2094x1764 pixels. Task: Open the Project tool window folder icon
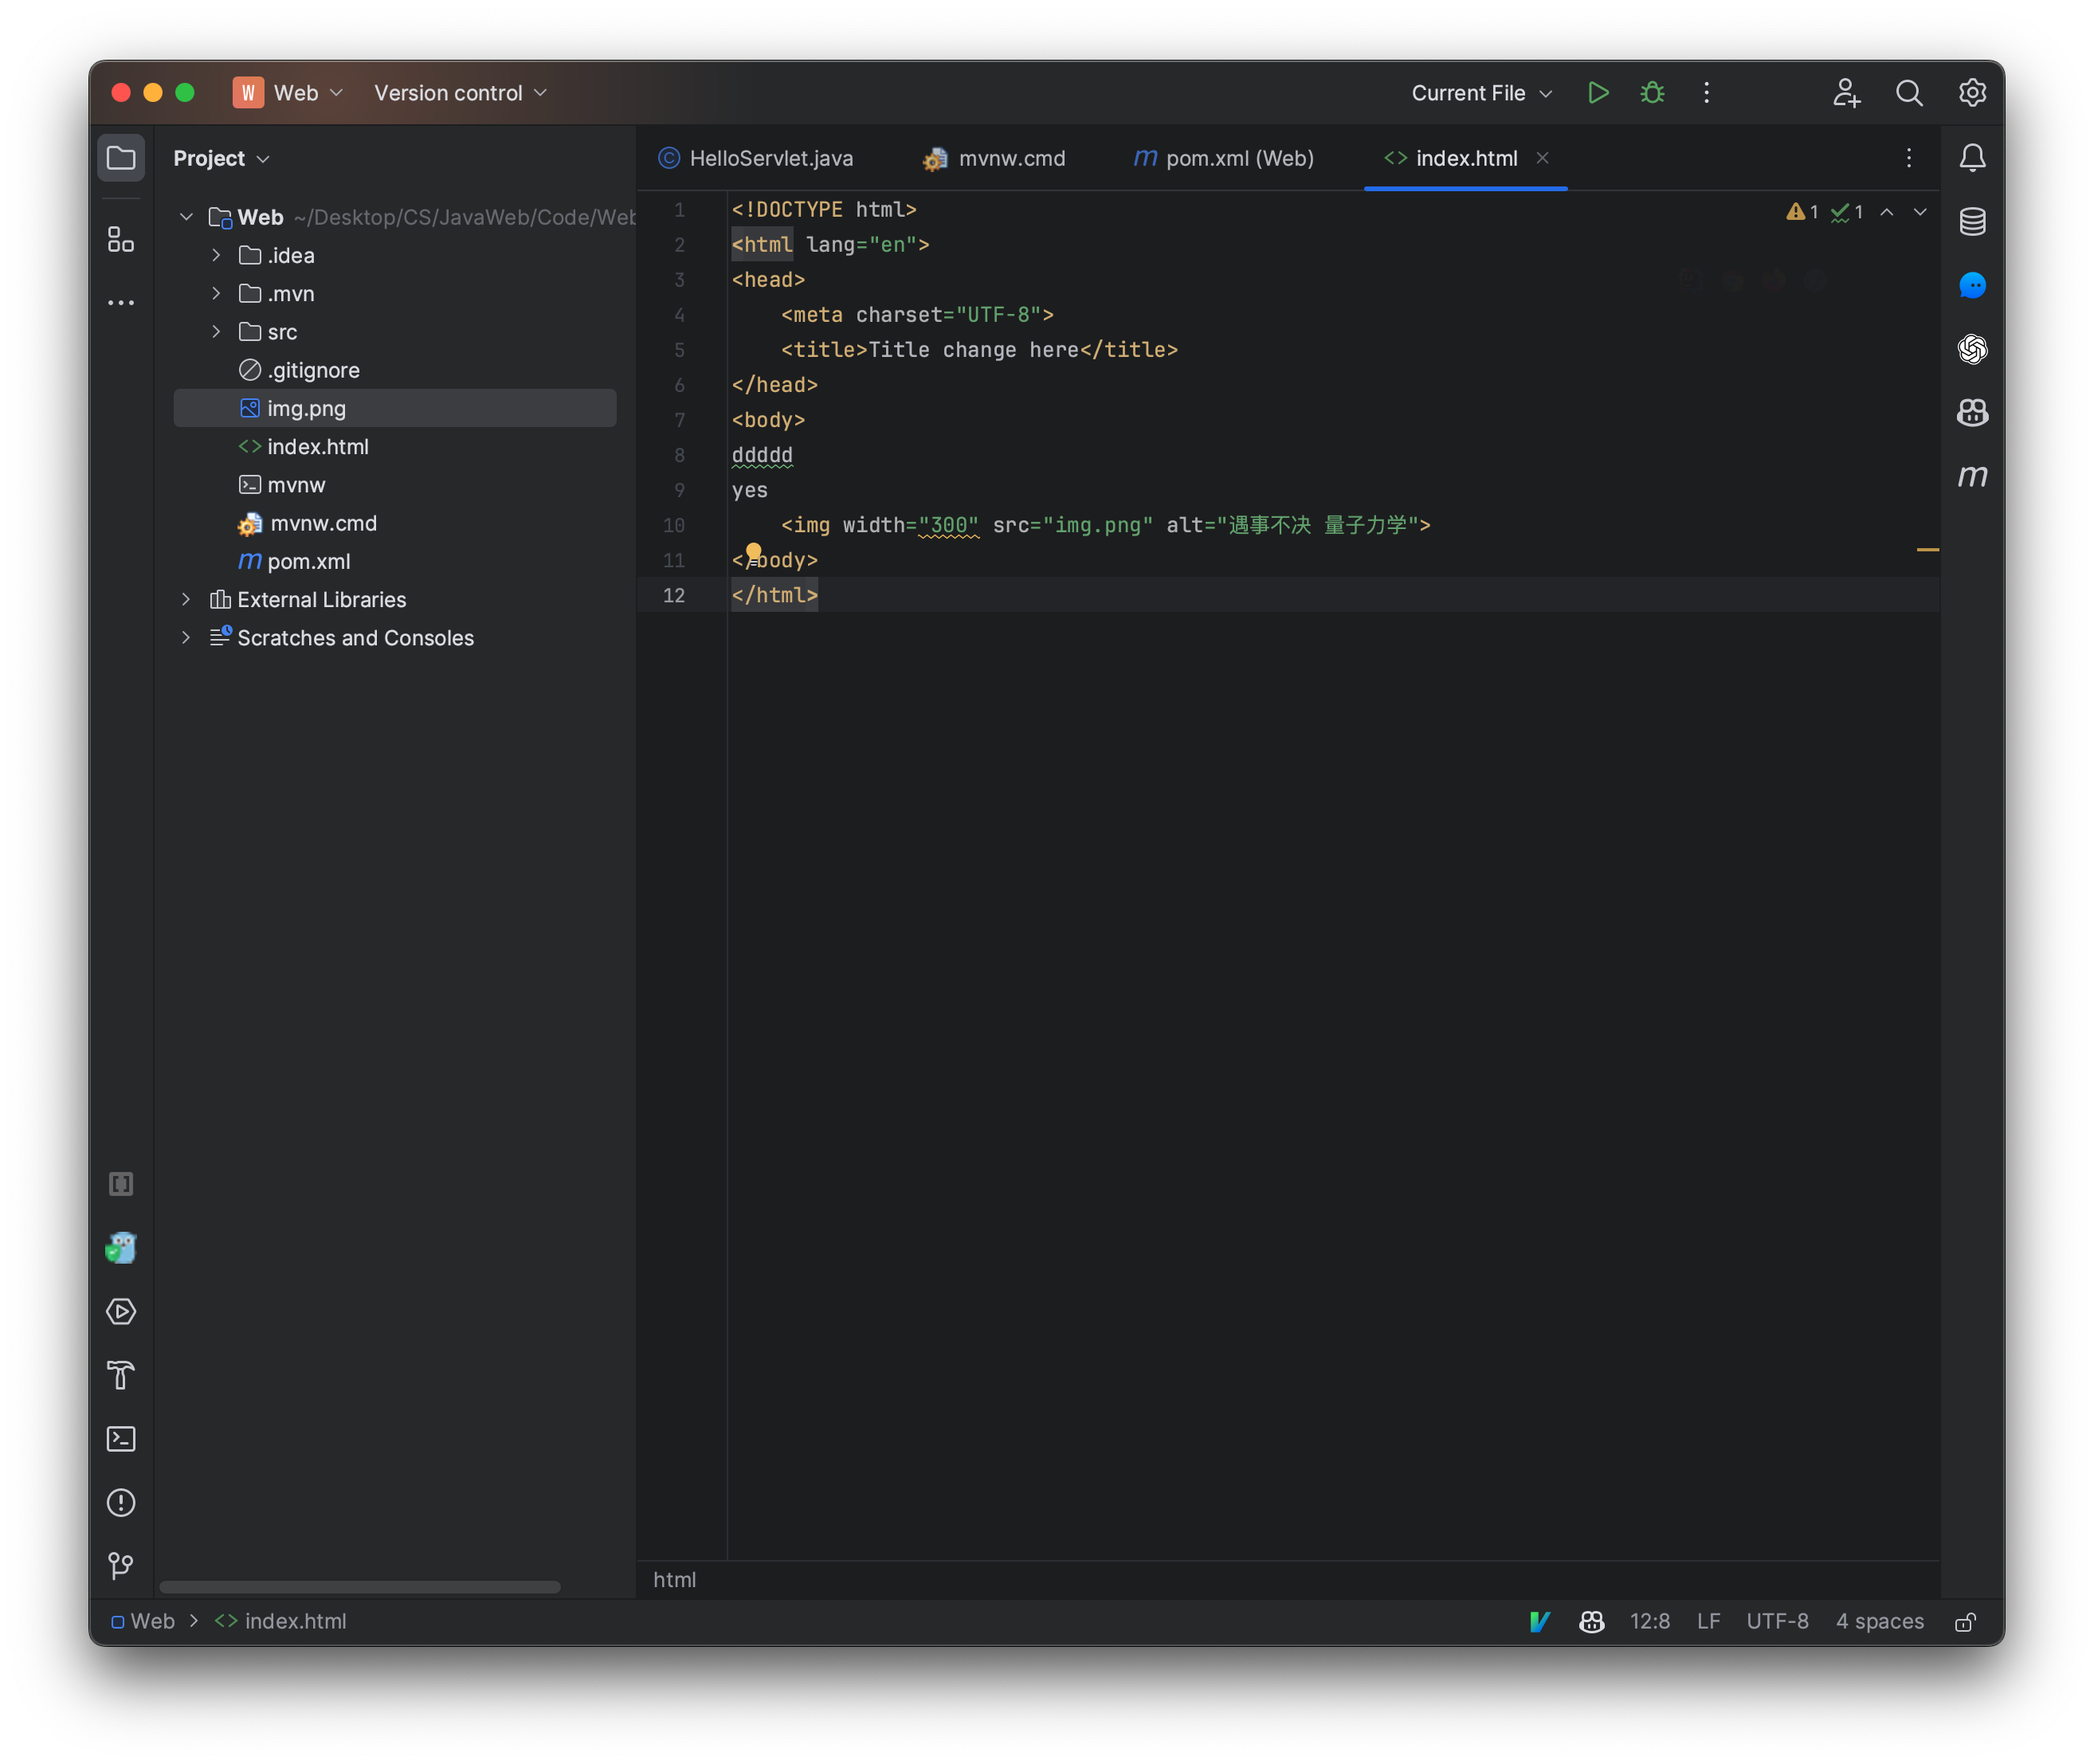click(121, 158)
